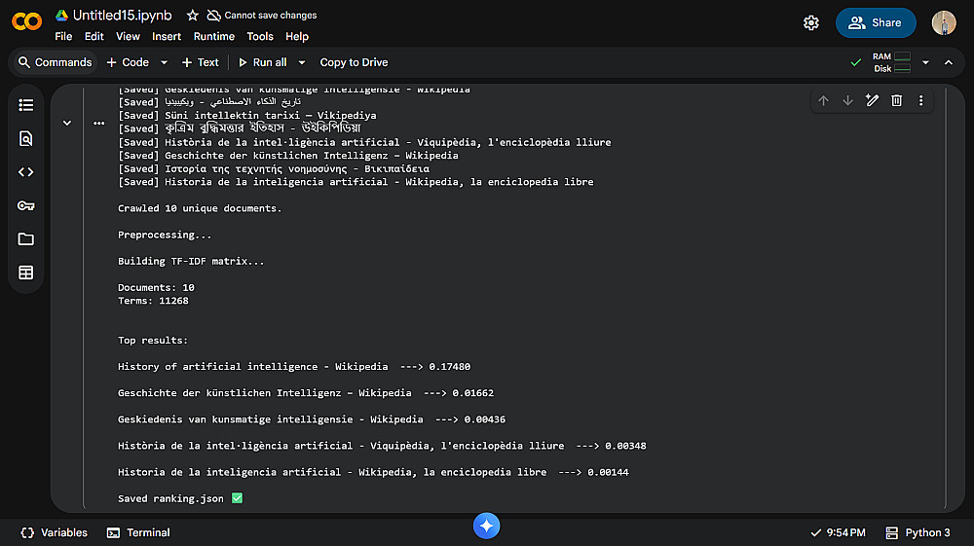Click the score value 0.17480
Viewport: 974px width, 546px height.
[x=450, y=367]
